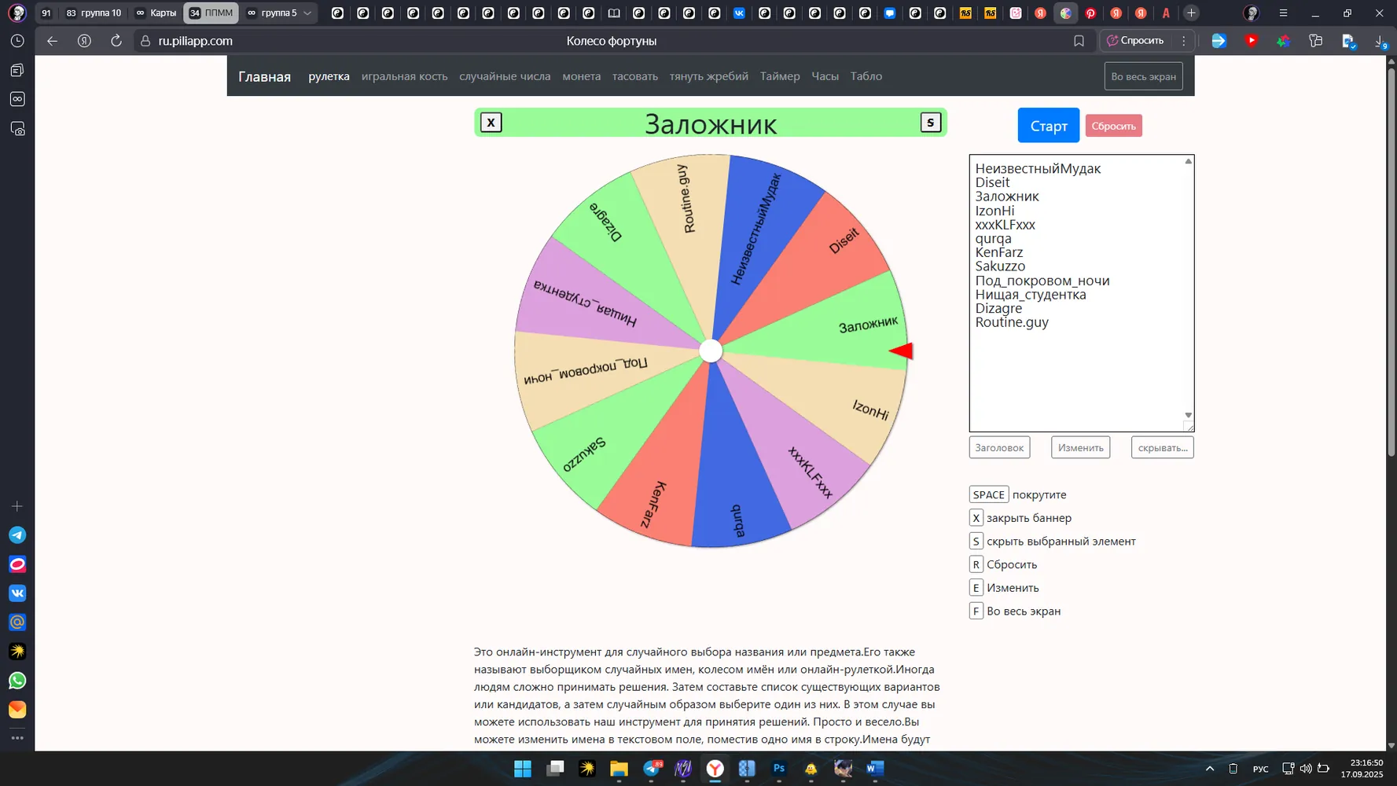Bookmark this page with the bookmark icon
Viewport: 1397px width, 786px height.
pos(1079,41)
